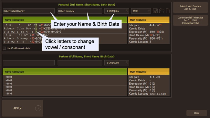Viewport: 210px width, 118px height.
Task: Click Personal Life path value 4+4+3=11
Action: tap(155, 25)
